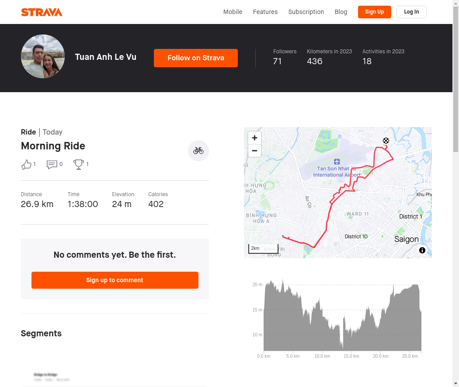Viewport: 459px width, 387px height.
Task: Click the airport icon on map
Action: coord(337,162)
